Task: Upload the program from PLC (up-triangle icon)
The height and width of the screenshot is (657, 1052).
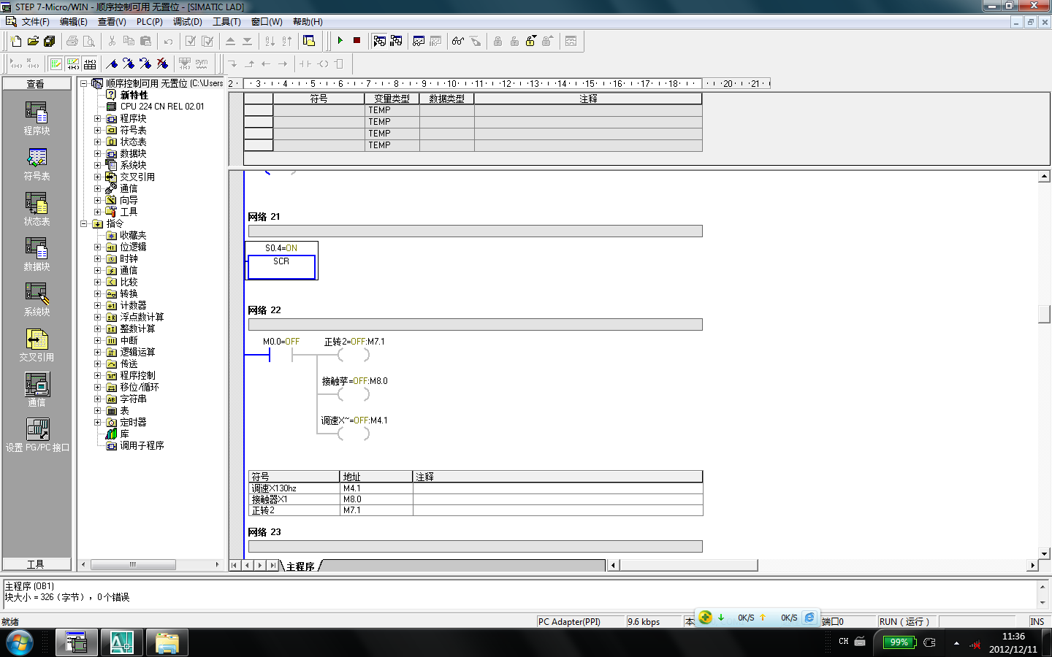Action: (230, 41)
